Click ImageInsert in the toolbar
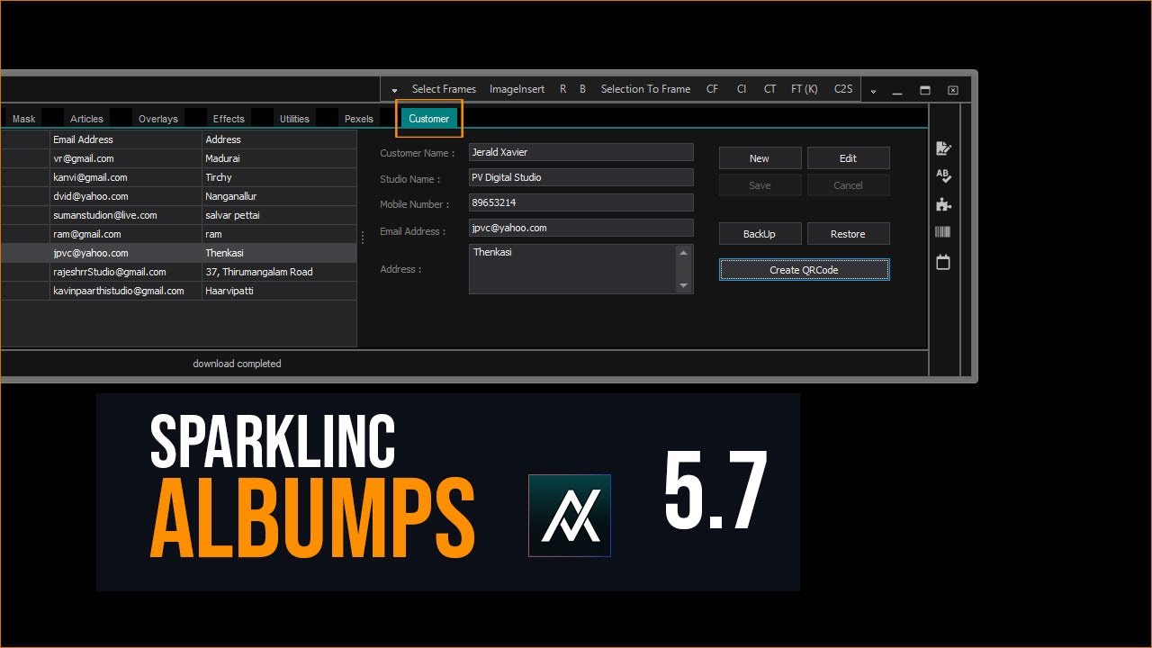This screenshot has width=1152, height=648. click(x=517, y=89)
